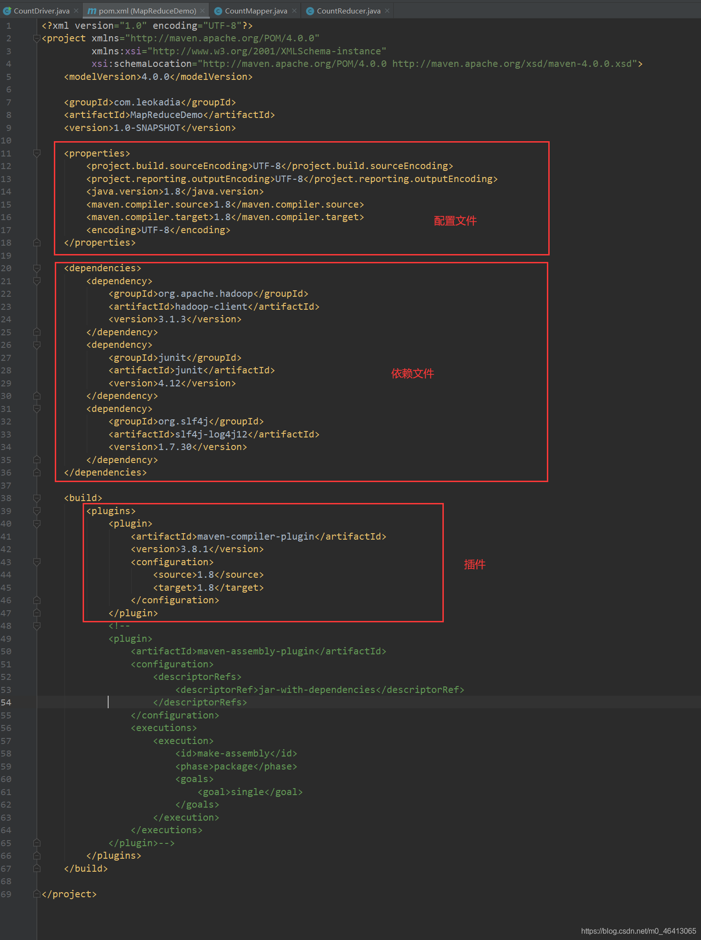Fold marker at closing dependency line 35
The image size is (701, 940).
pyautogui.click(x=37, y=460)
